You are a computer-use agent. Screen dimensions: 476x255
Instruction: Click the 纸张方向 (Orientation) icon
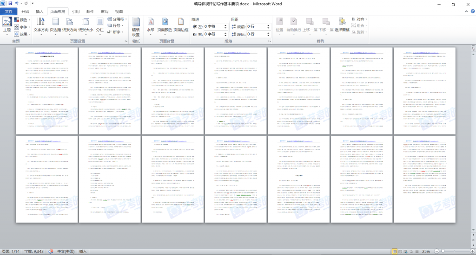tap(70, 25)
